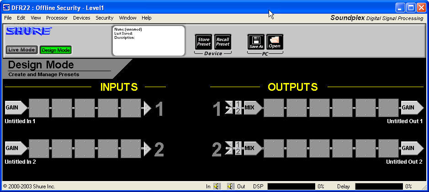
Task: Click the input 1 arrow connector
Action: tap(148, 108)
